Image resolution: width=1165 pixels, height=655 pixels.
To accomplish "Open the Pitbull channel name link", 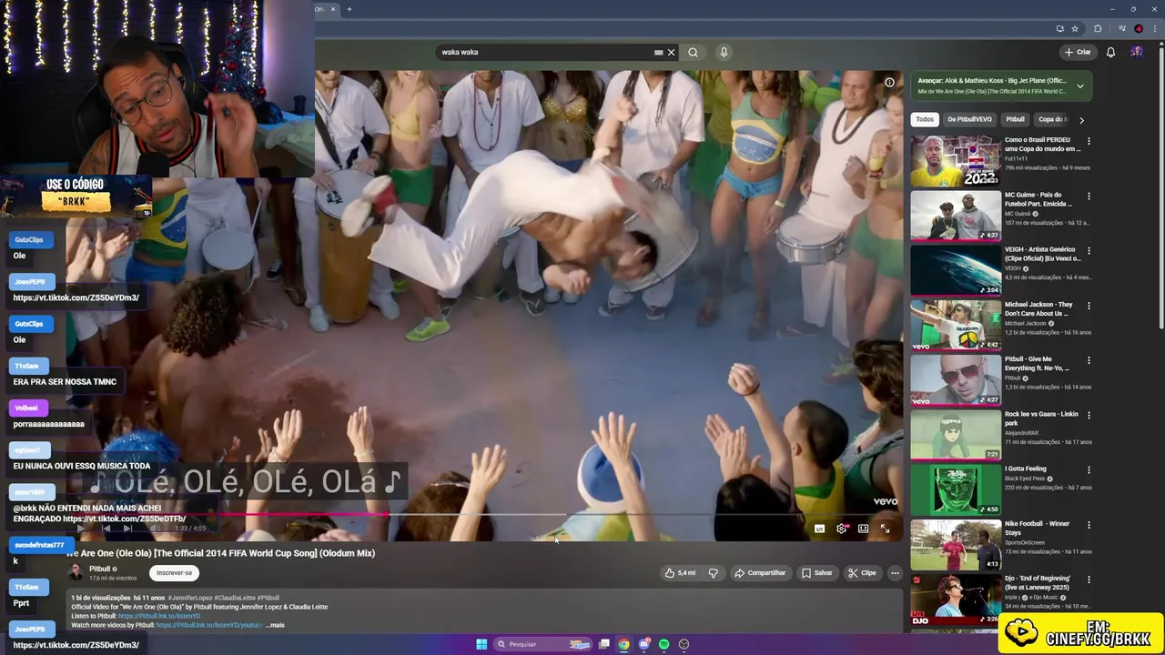I will (x=100, y=569).
